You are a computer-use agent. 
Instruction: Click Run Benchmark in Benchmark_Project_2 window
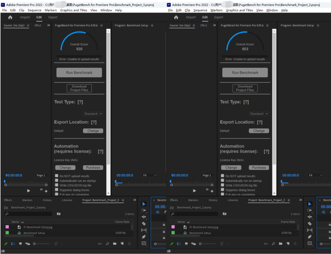pos(245,72)
